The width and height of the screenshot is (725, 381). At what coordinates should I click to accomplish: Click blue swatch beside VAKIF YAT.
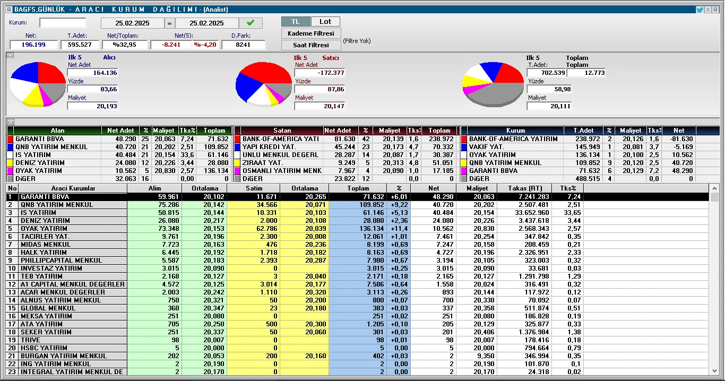point(463,147)
